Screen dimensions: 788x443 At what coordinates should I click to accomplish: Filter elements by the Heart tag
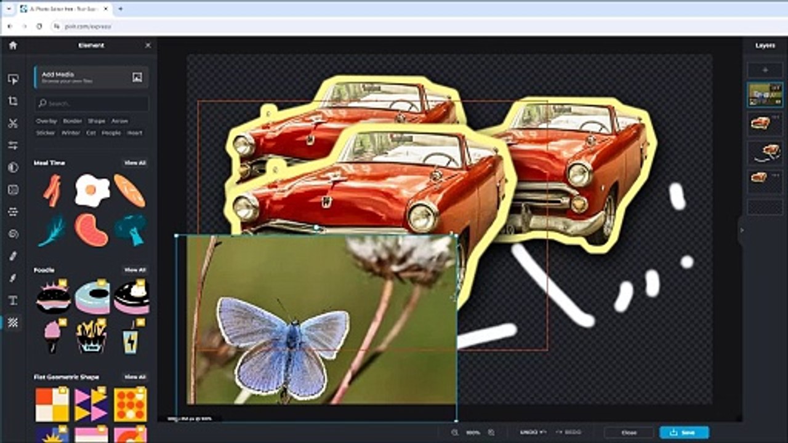point(134,133)
